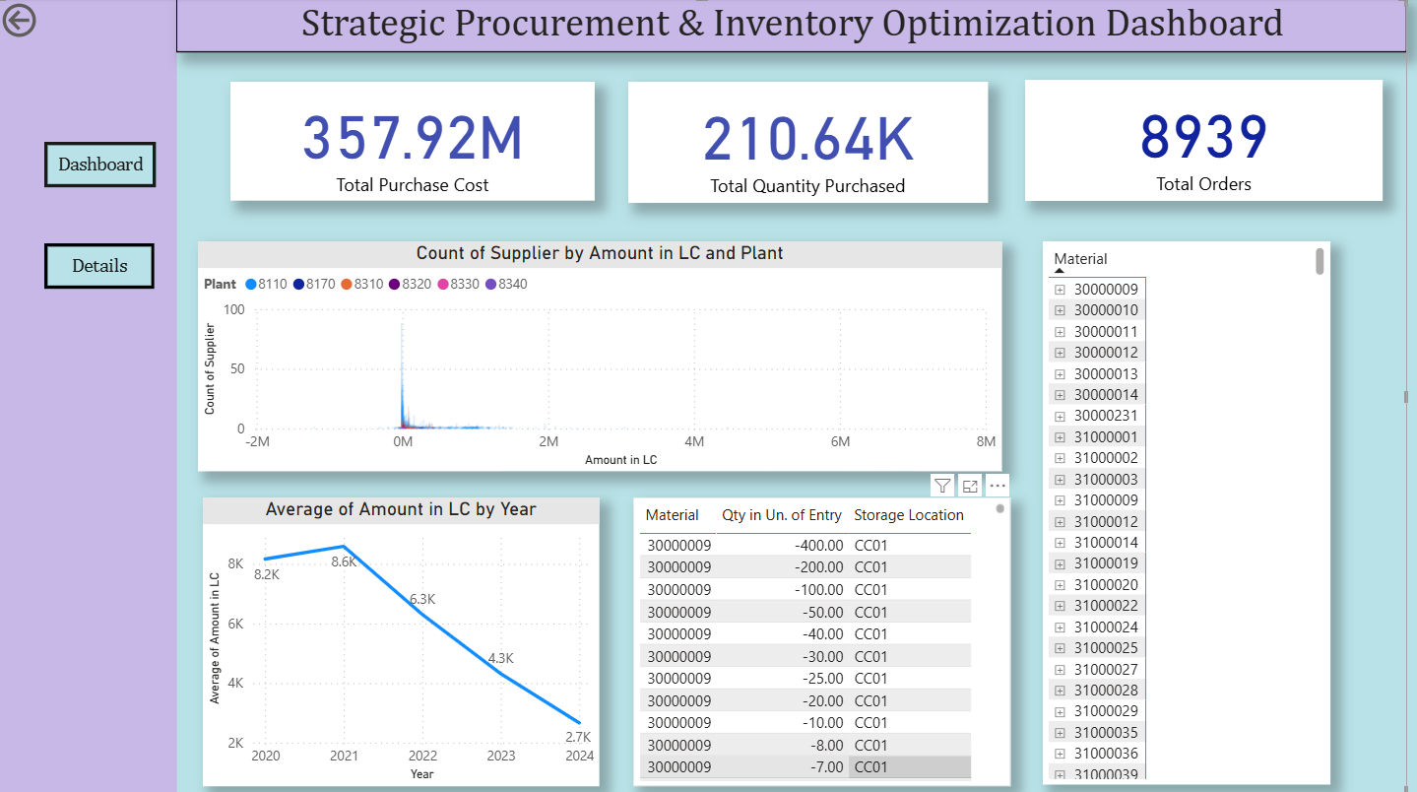Select plant 8330 legend marker
1417x792 pixels.
point(443,285)
